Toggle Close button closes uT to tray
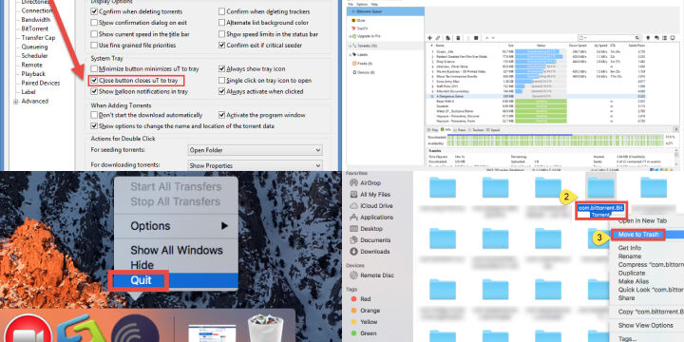The height and width of the screenshot is (342, 684). coord(94,80)
